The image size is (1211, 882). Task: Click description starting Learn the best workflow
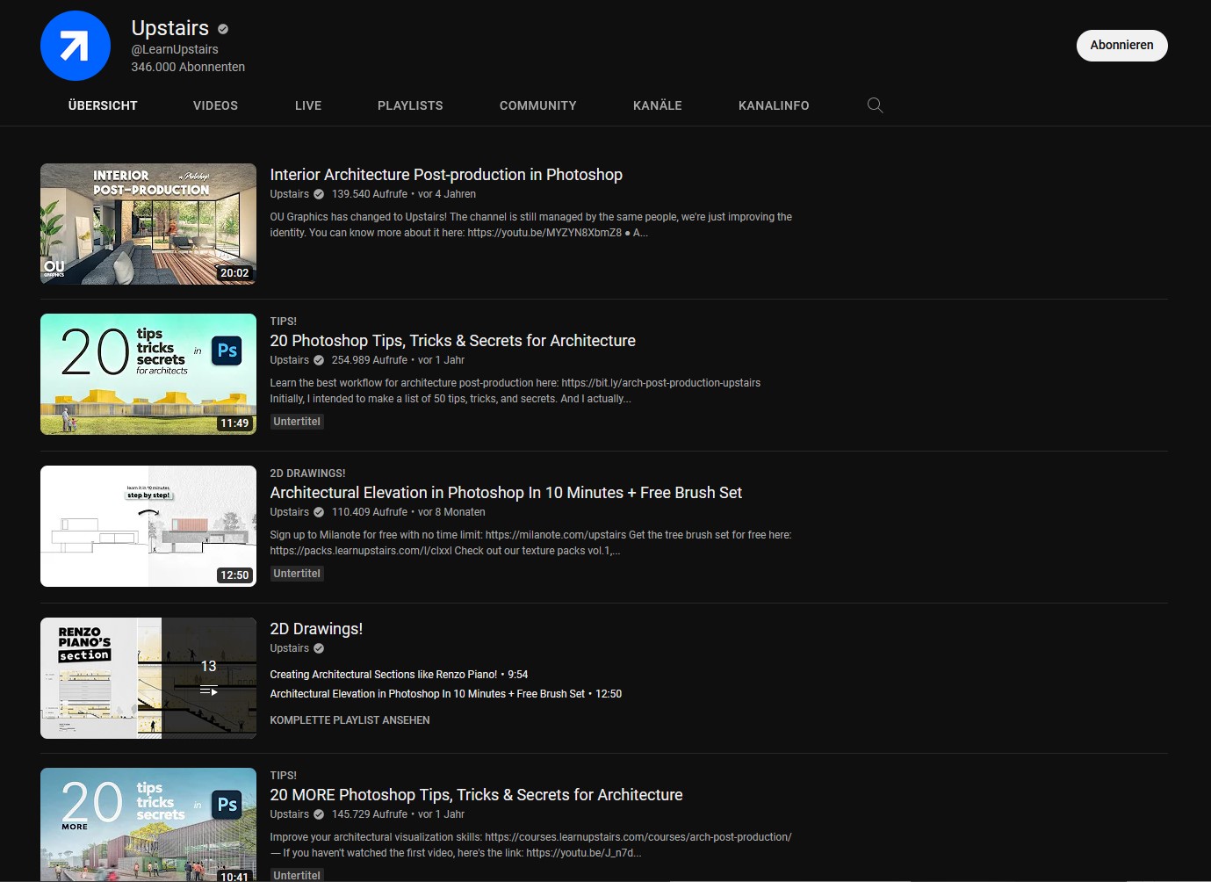(515, 391)
